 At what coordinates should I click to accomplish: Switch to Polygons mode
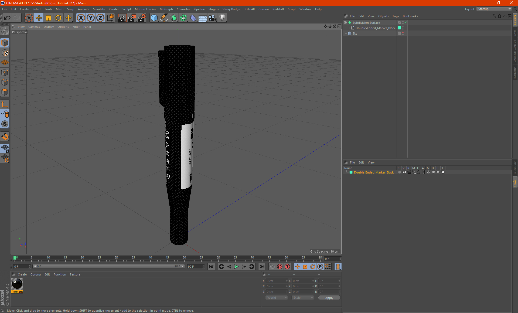(x=5, y=92)
